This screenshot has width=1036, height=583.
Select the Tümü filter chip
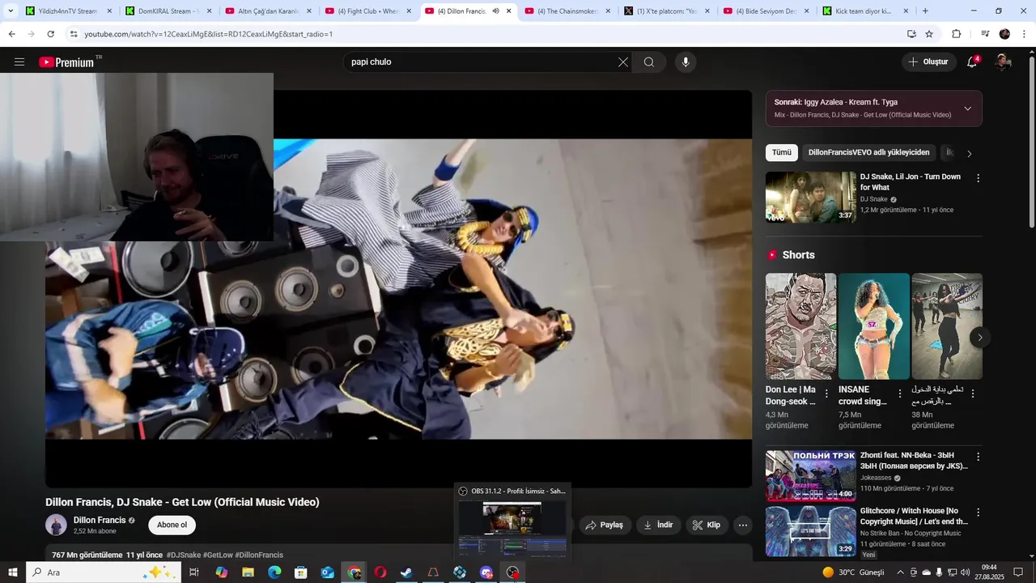tap(782, 152)
